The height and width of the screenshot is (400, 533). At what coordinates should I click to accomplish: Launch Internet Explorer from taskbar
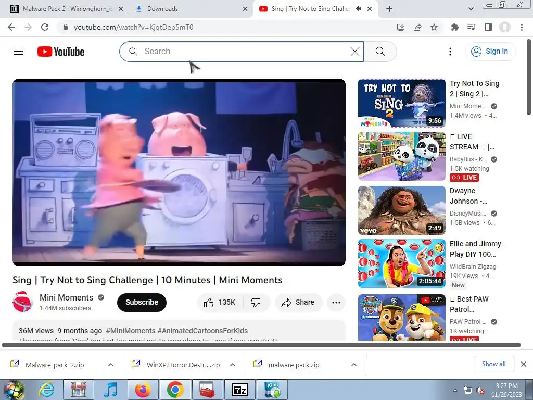tap(46, 390)
